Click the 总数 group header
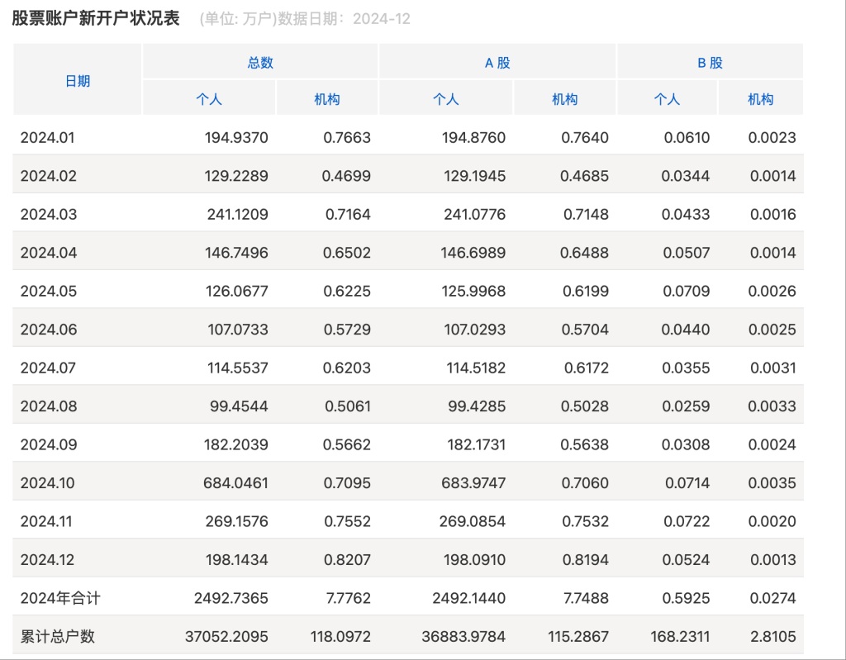The image size is (846, 660). [260, 63]
